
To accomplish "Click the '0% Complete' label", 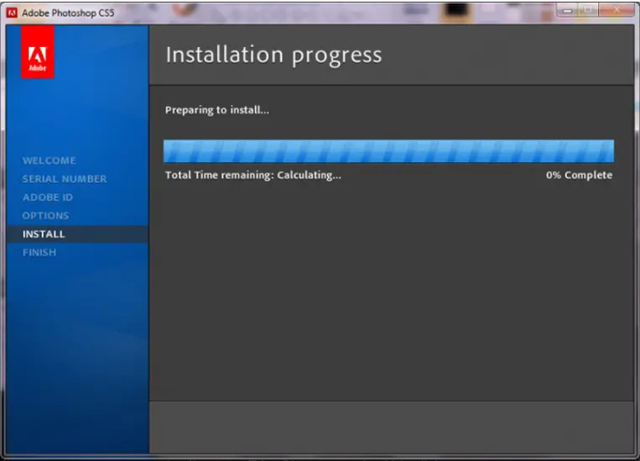I will click(x=579, y=175).
